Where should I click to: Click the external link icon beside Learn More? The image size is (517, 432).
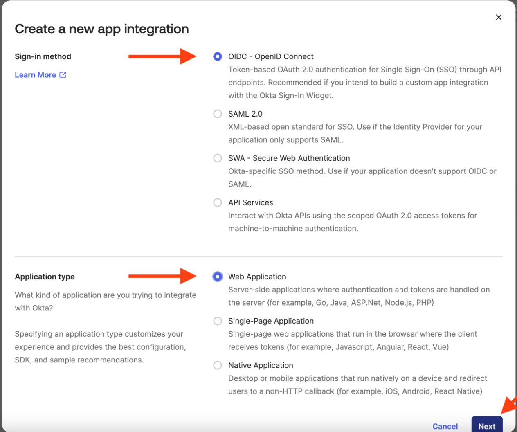click(x=63, y=75)
